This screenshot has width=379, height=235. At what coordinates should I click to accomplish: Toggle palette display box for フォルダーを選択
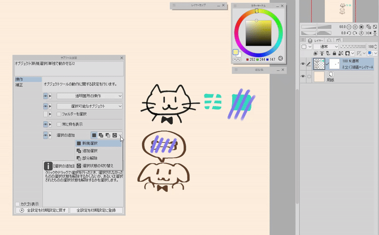[45, 114]
